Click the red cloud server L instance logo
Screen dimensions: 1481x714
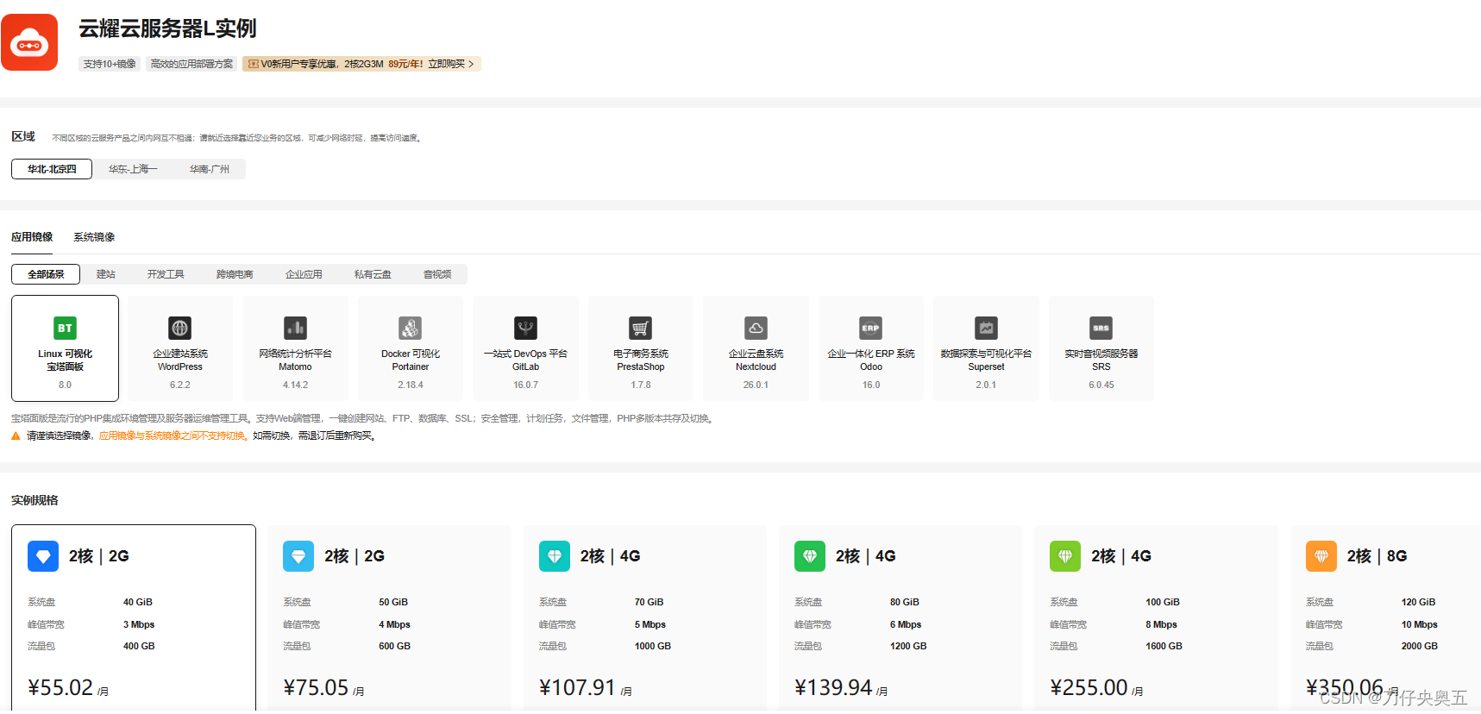[29, 42]
